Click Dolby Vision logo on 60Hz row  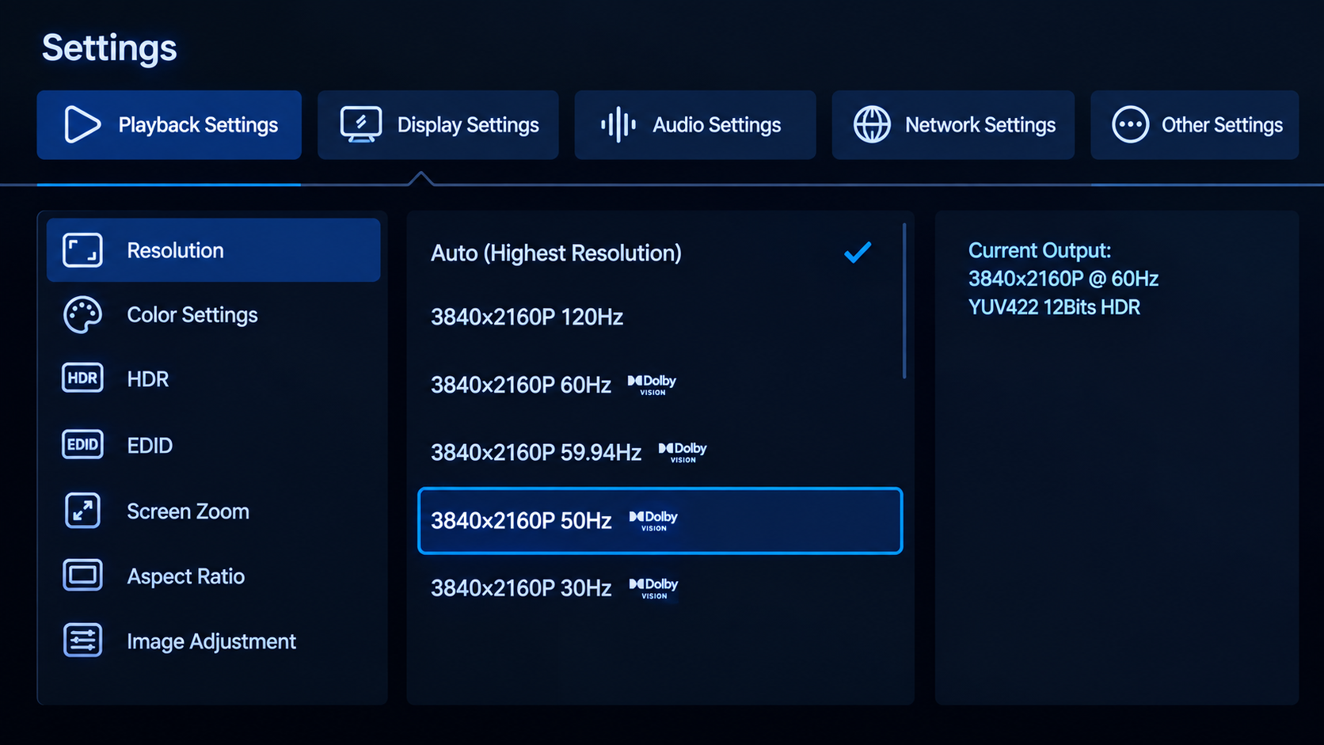coord(652,384)
